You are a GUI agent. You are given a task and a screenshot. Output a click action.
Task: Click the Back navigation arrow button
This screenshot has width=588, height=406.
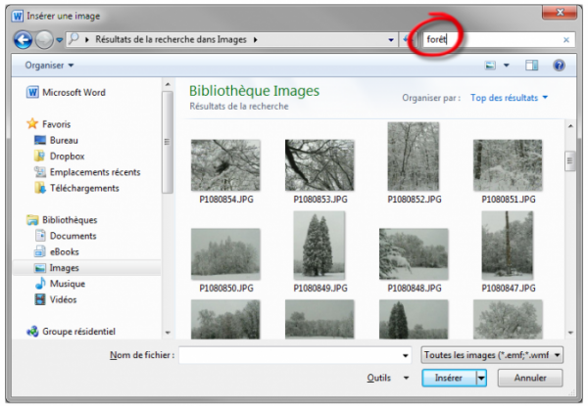(24, 39)
